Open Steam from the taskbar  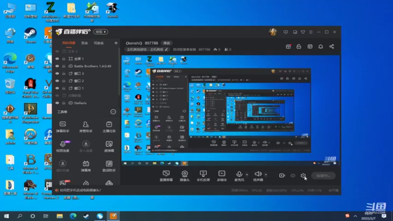tap(86, 216)
